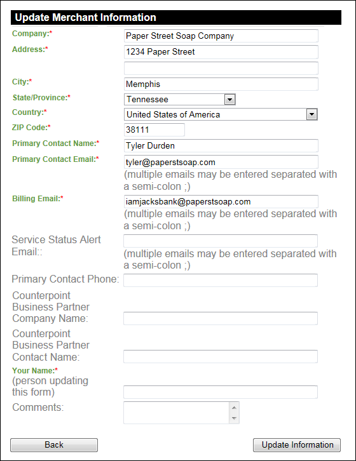The height and width of the screenshot is (461, 356).
Task: Expand the Country dropdown list
Action: [x=311, y=114]
